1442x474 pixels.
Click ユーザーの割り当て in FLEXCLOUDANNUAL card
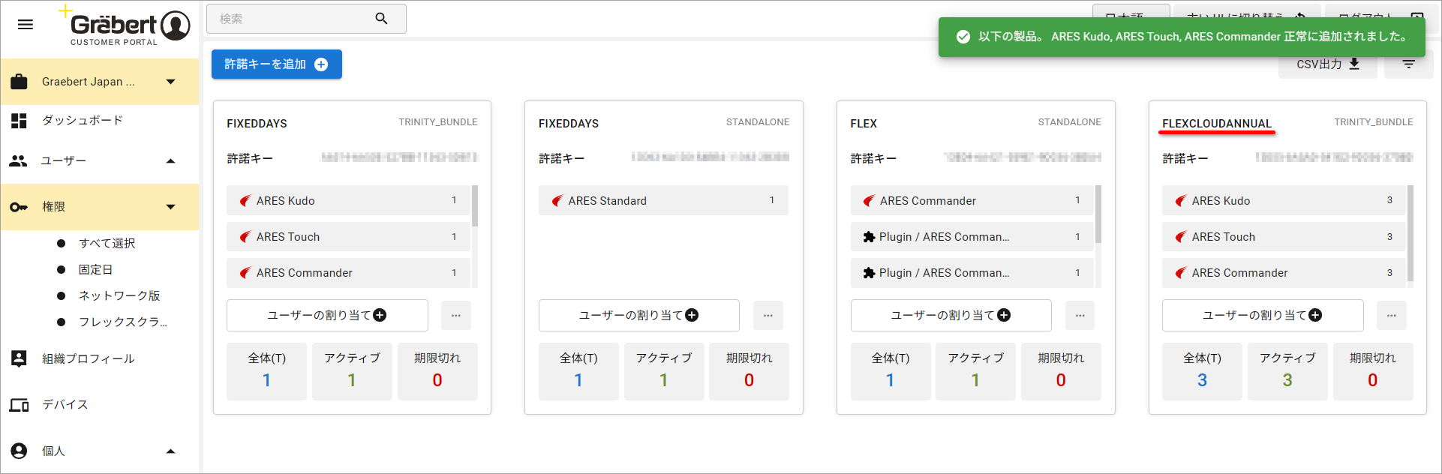[1263, 315]
